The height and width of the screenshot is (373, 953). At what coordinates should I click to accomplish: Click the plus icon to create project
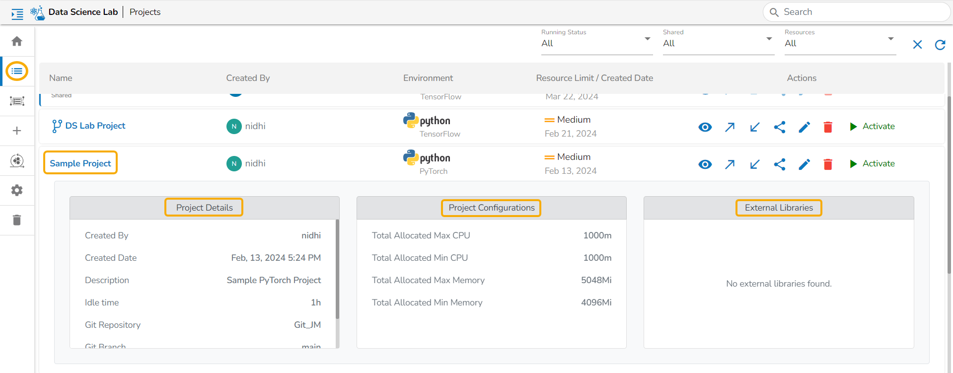point(17,131)
